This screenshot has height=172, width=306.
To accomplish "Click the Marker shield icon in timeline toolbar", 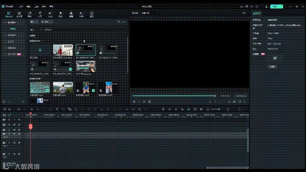I will [x=170, y=109].
